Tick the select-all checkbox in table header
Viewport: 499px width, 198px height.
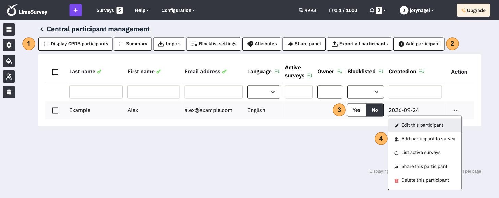point(55,72)
